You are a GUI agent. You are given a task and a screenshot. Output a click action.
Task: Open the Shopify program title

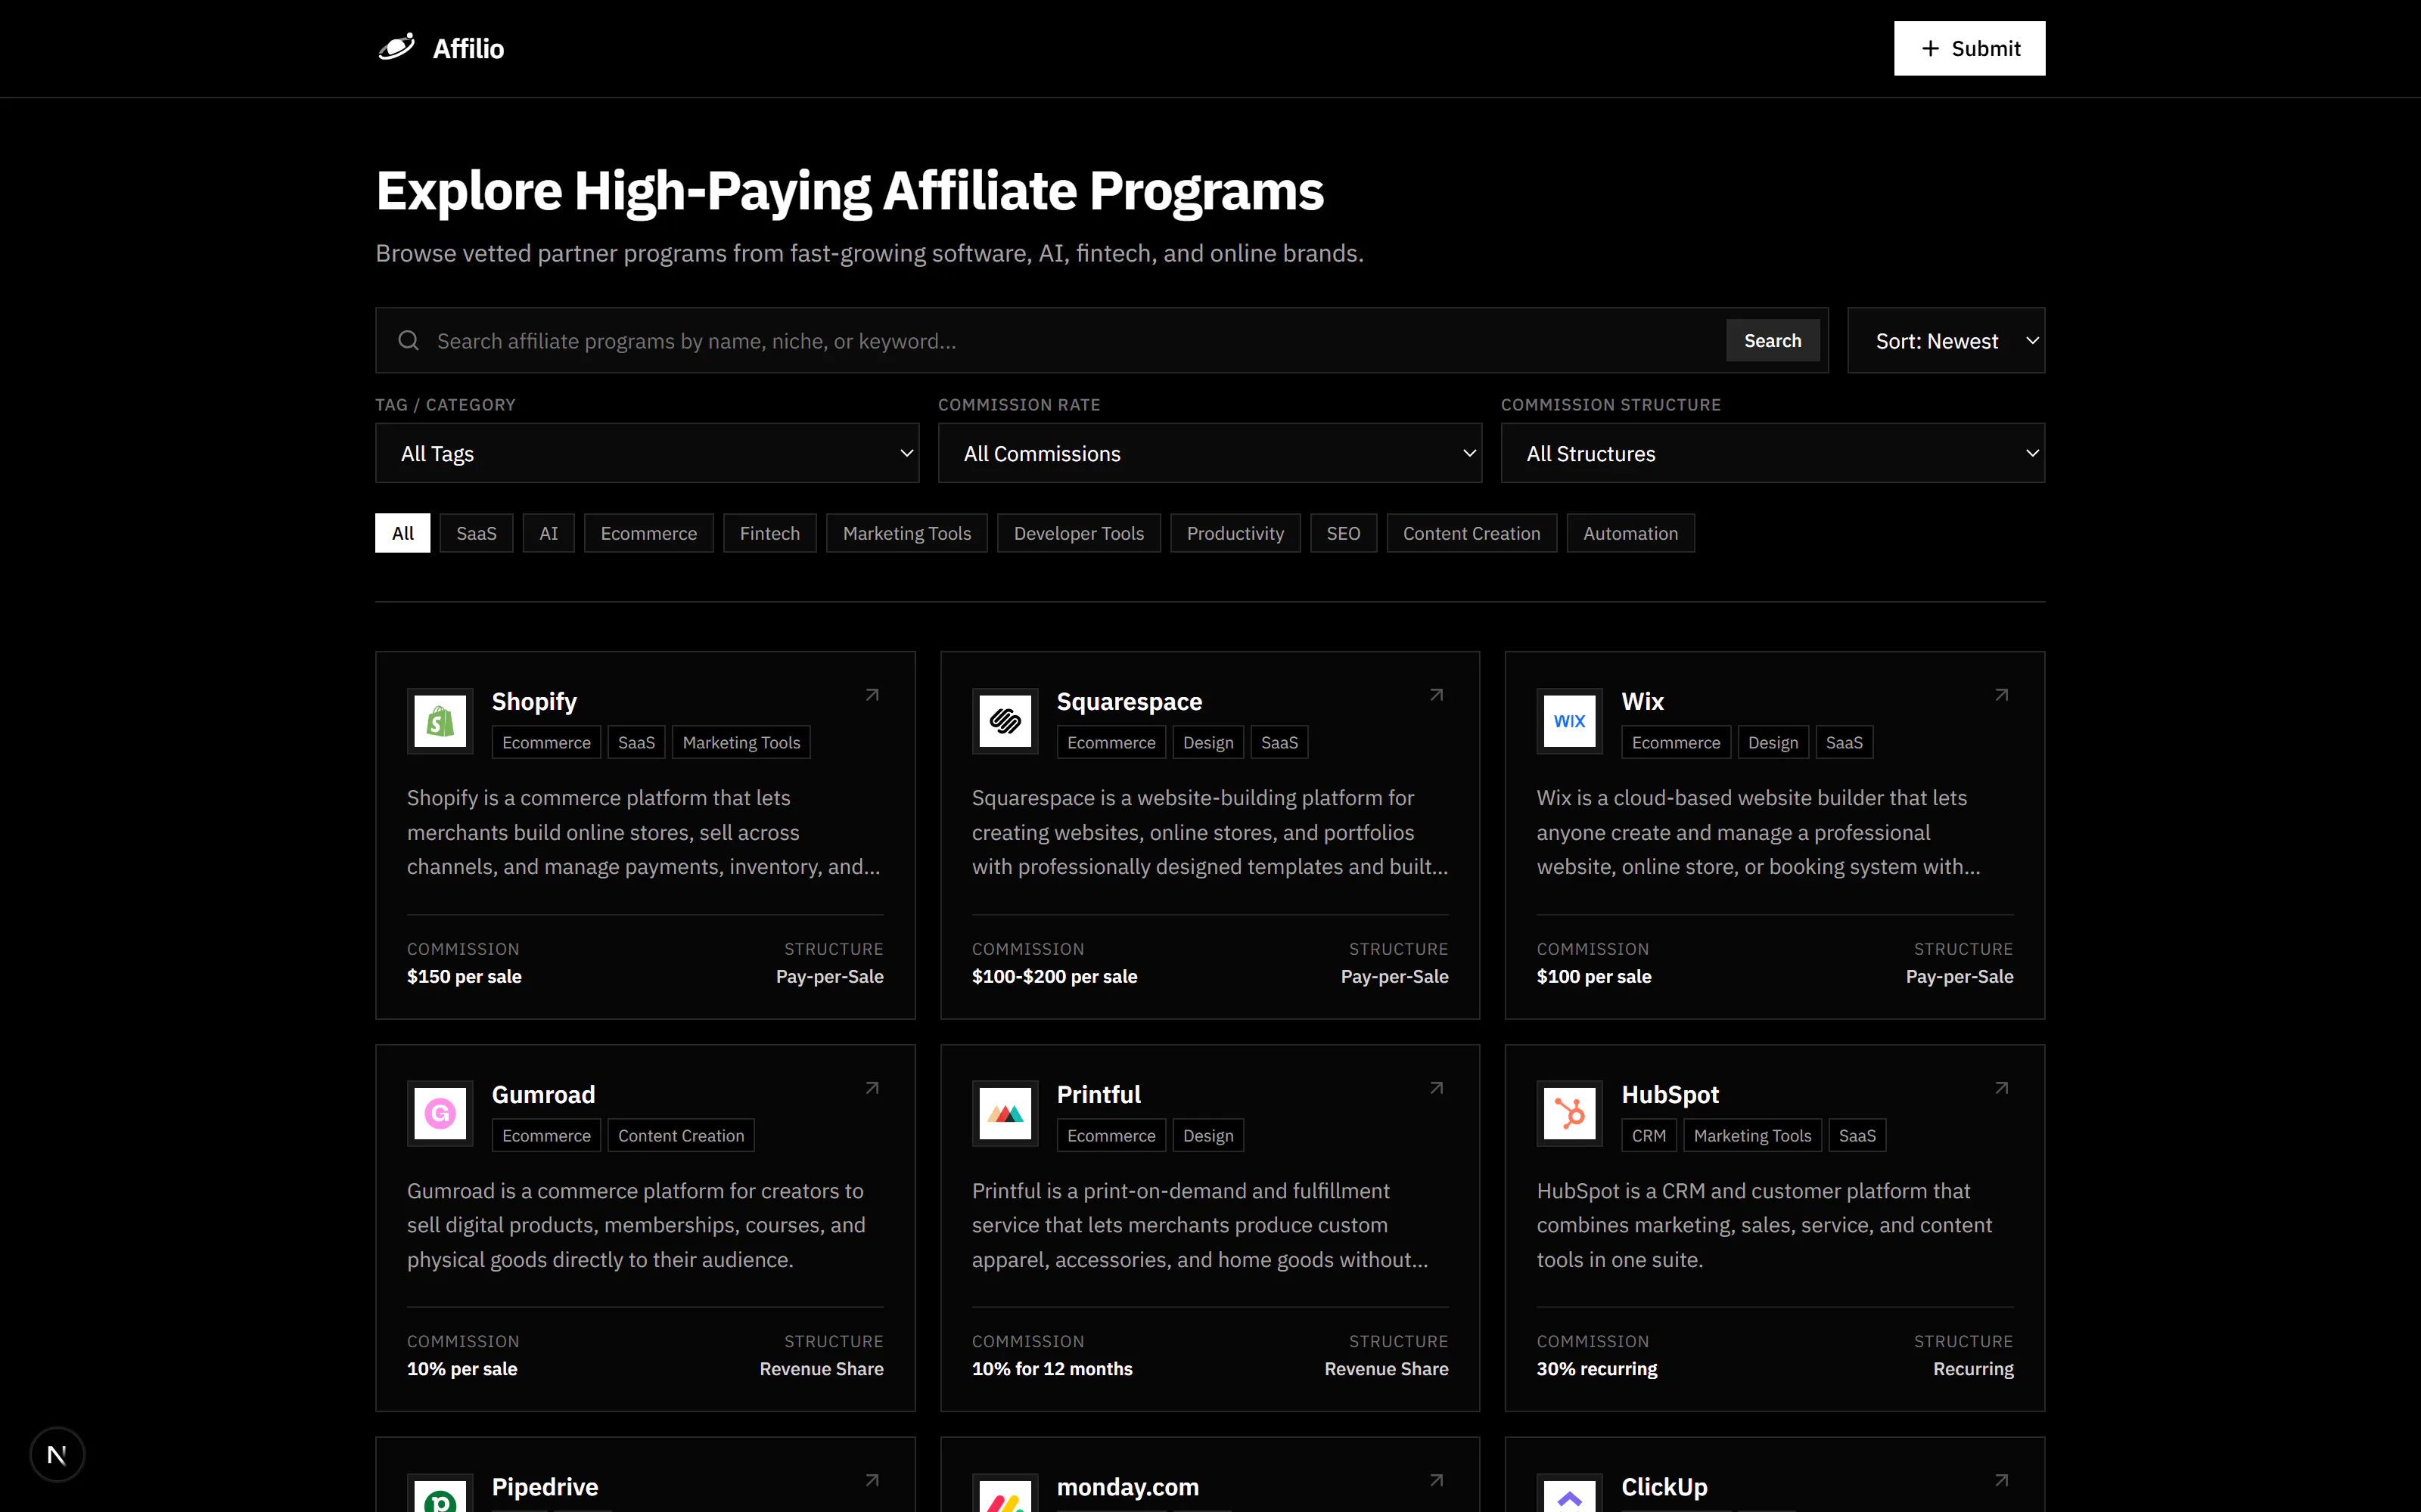click(534, 702)
